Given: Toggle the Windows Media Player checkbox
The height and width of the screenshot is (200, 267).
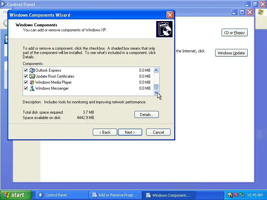Looking at the screenshot, I should (26, 82).
